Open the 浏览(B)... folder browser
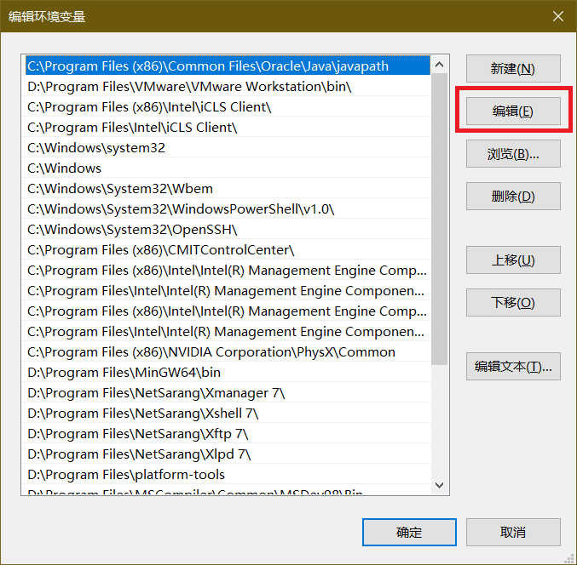This screenshot has height=565, width=577. [513, 154]
